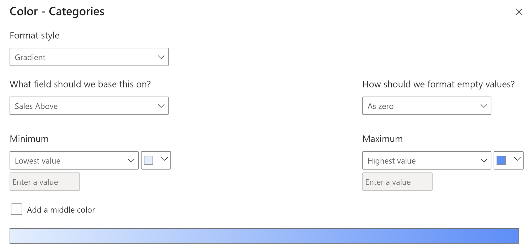
Task: Click the Add a middle color label
Action: (61, 210)
